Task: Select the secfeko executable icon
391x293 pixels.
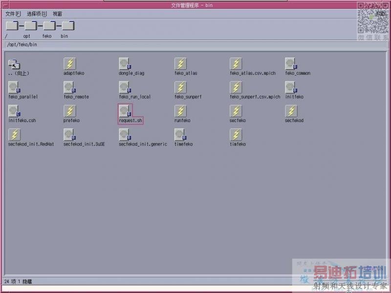Action: click(x=236, y=111)
